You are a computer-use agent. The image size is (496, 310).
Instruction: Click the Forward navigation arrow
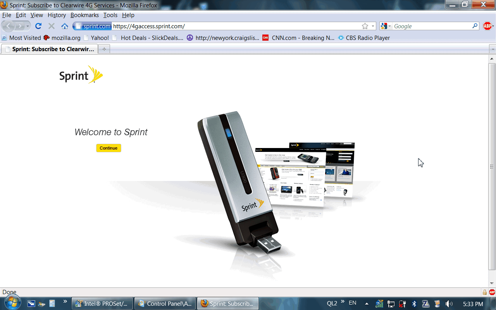click(20, 26)
